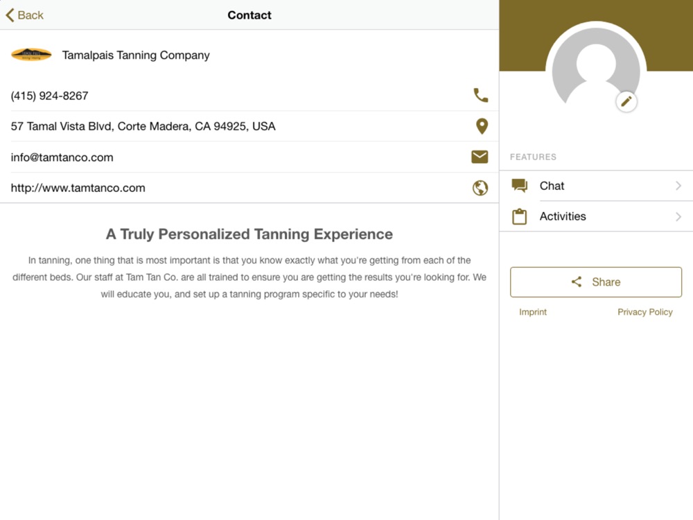693x520 pixels.
Task: Click the Tamalpais Tanning Company logo
Action: [31, 54]
